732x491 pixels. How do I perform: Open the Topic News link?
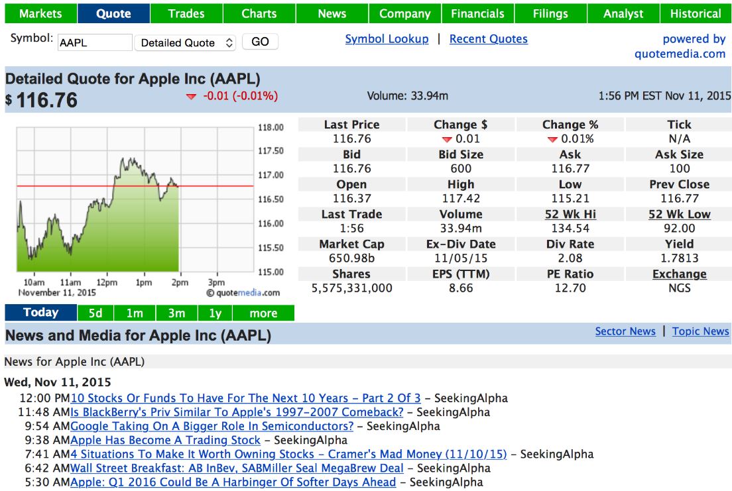pos(700,331)
